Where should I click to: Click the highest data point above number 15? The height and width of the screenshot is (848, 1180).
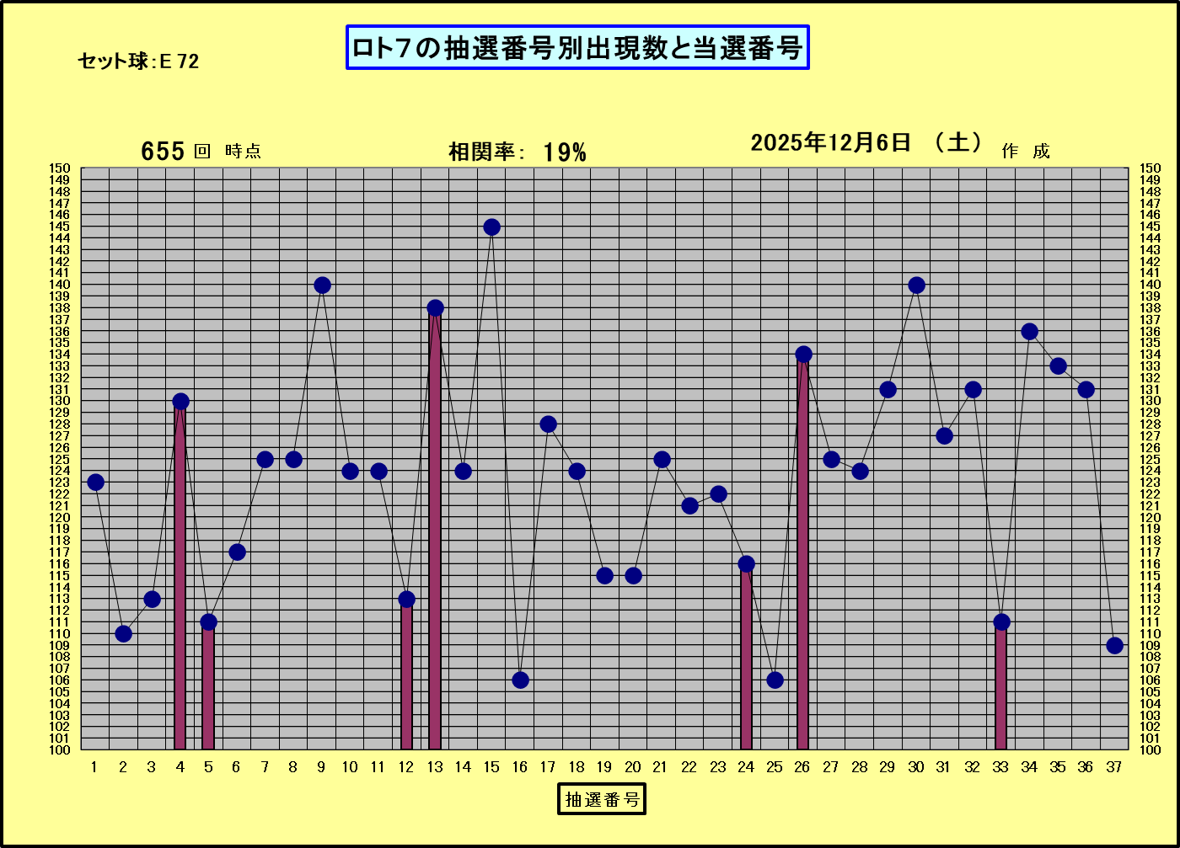(x=491, y=227)
